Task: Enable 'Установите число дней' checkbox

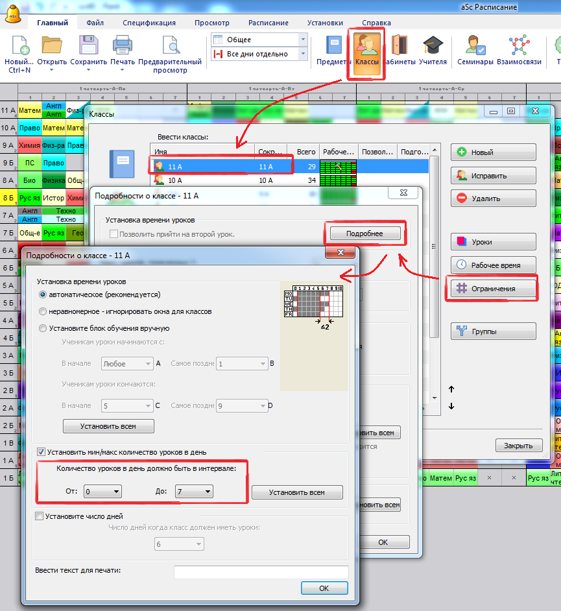Action: (x=40, y=516)
